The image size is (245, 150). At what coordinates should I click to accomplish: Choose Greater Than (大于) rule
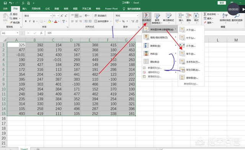(191, 30)
